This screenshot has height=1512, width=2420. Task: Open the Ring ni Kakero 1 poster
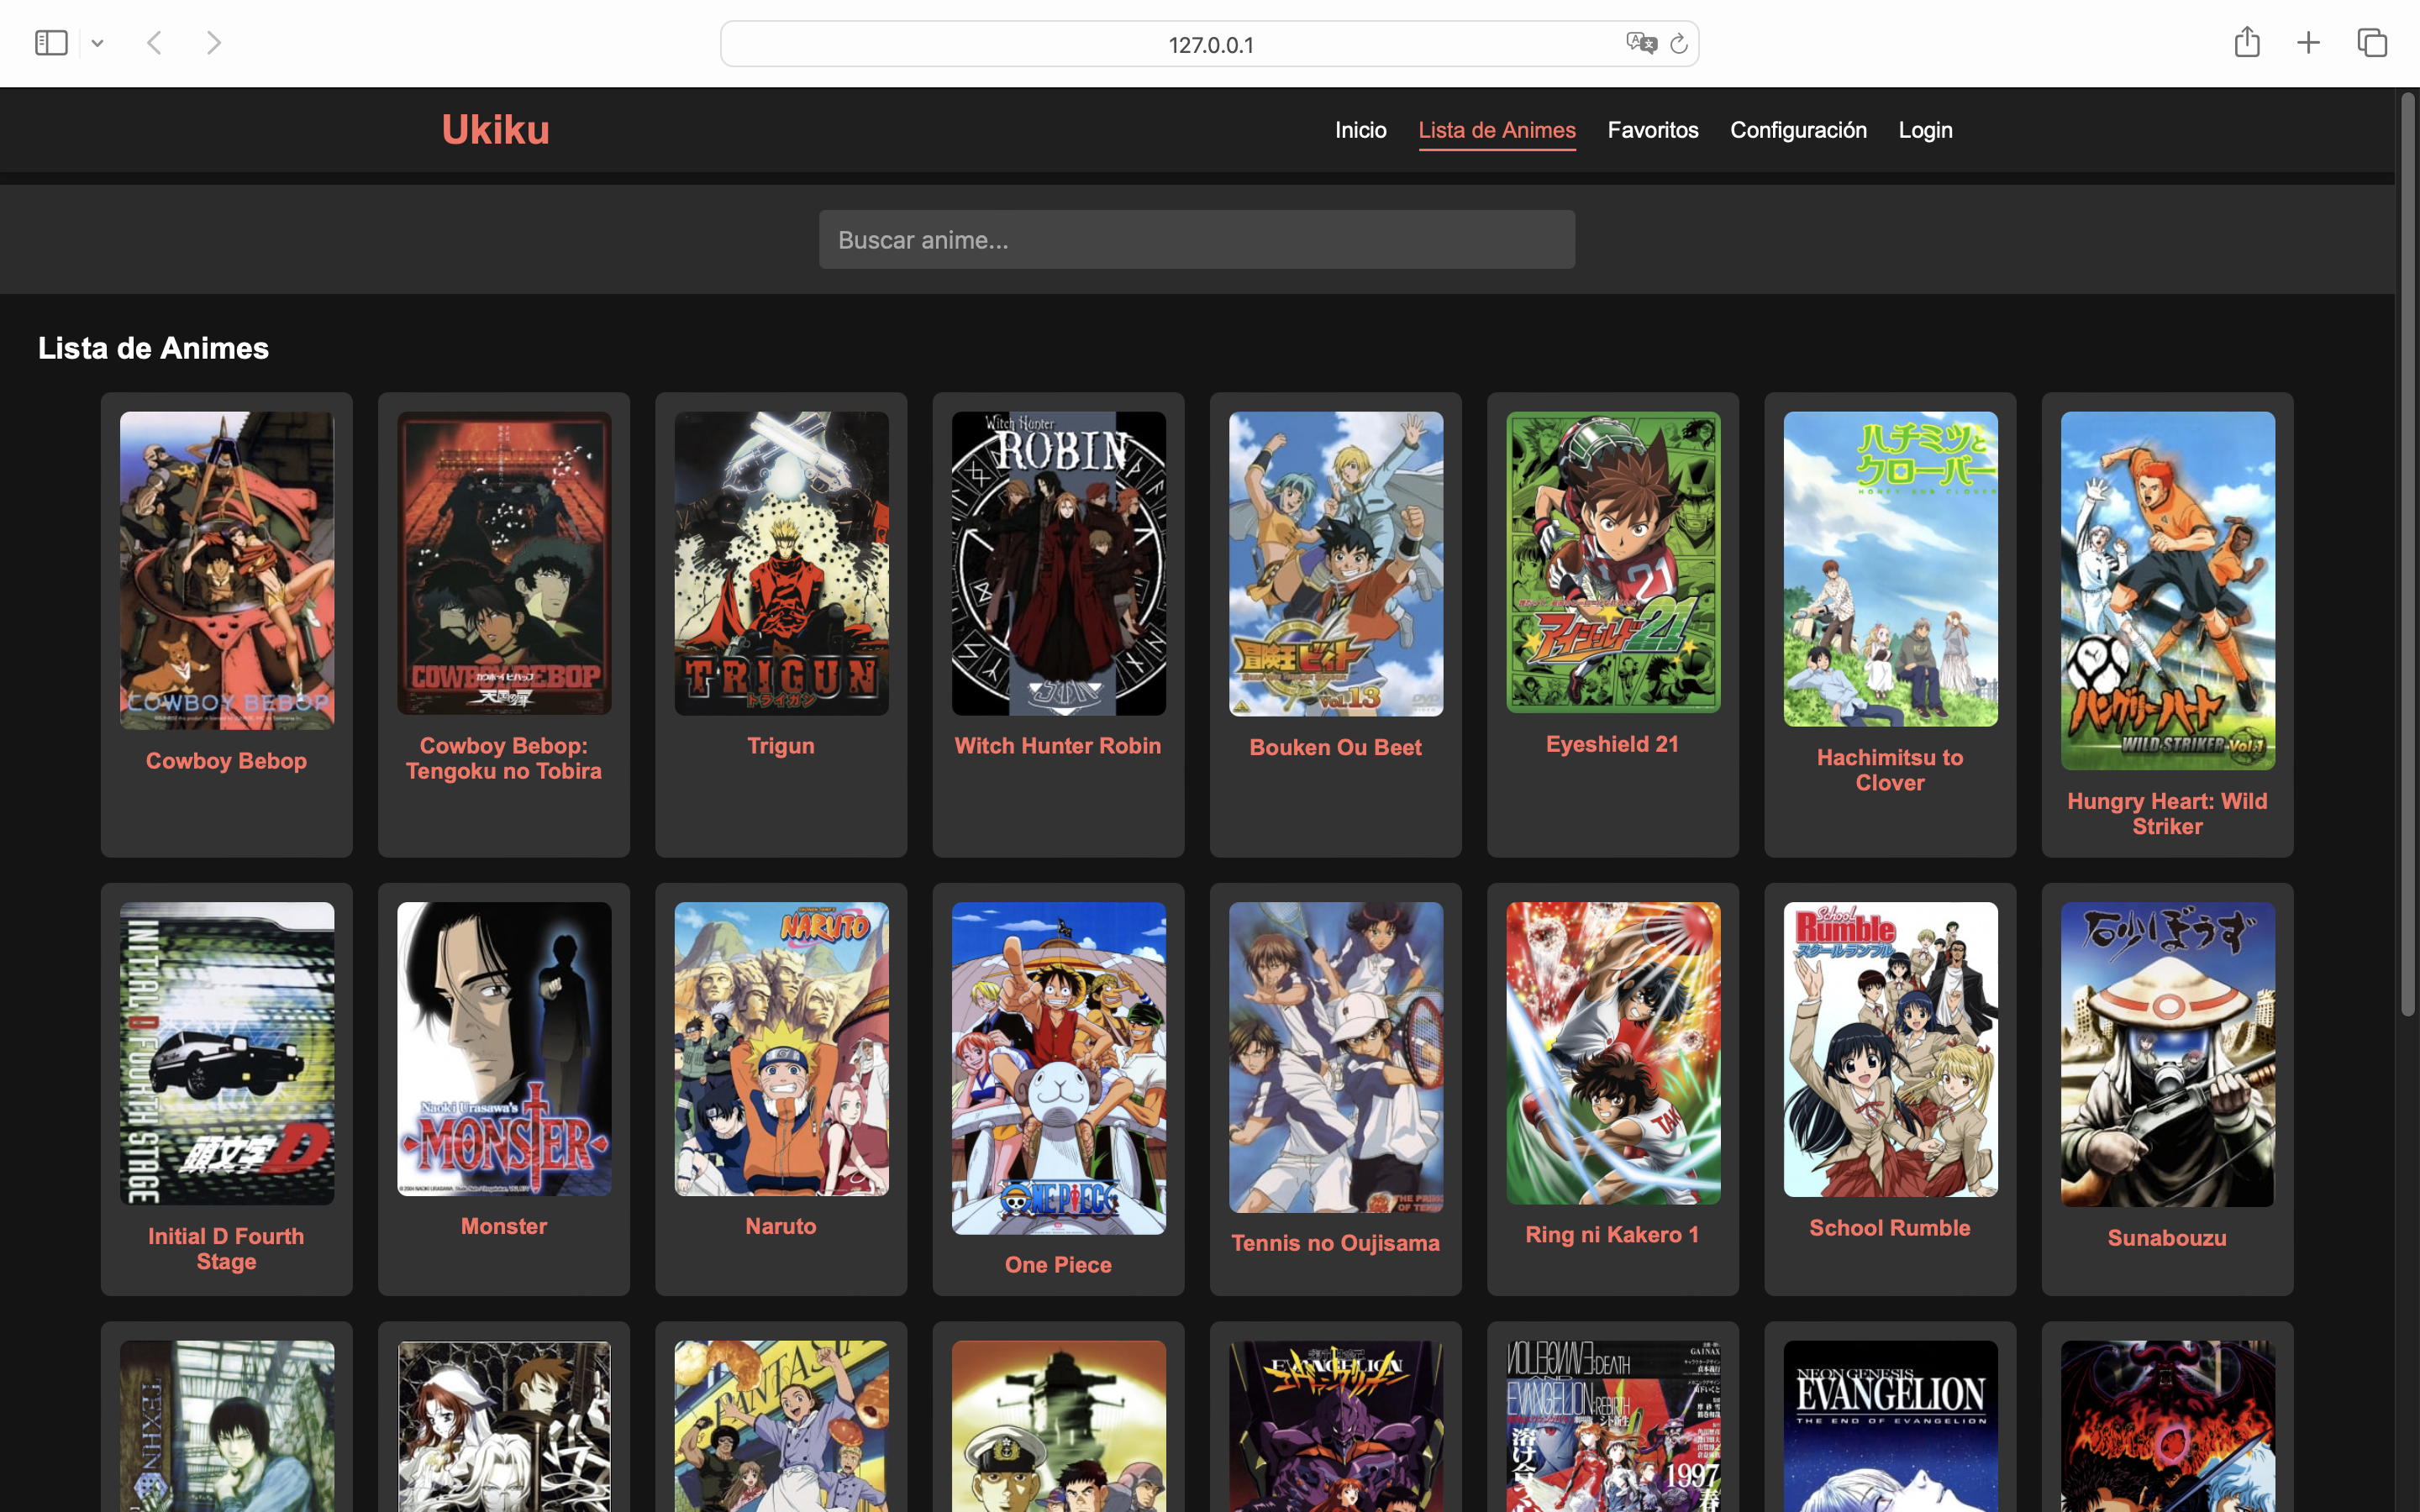point(1613,1053)
